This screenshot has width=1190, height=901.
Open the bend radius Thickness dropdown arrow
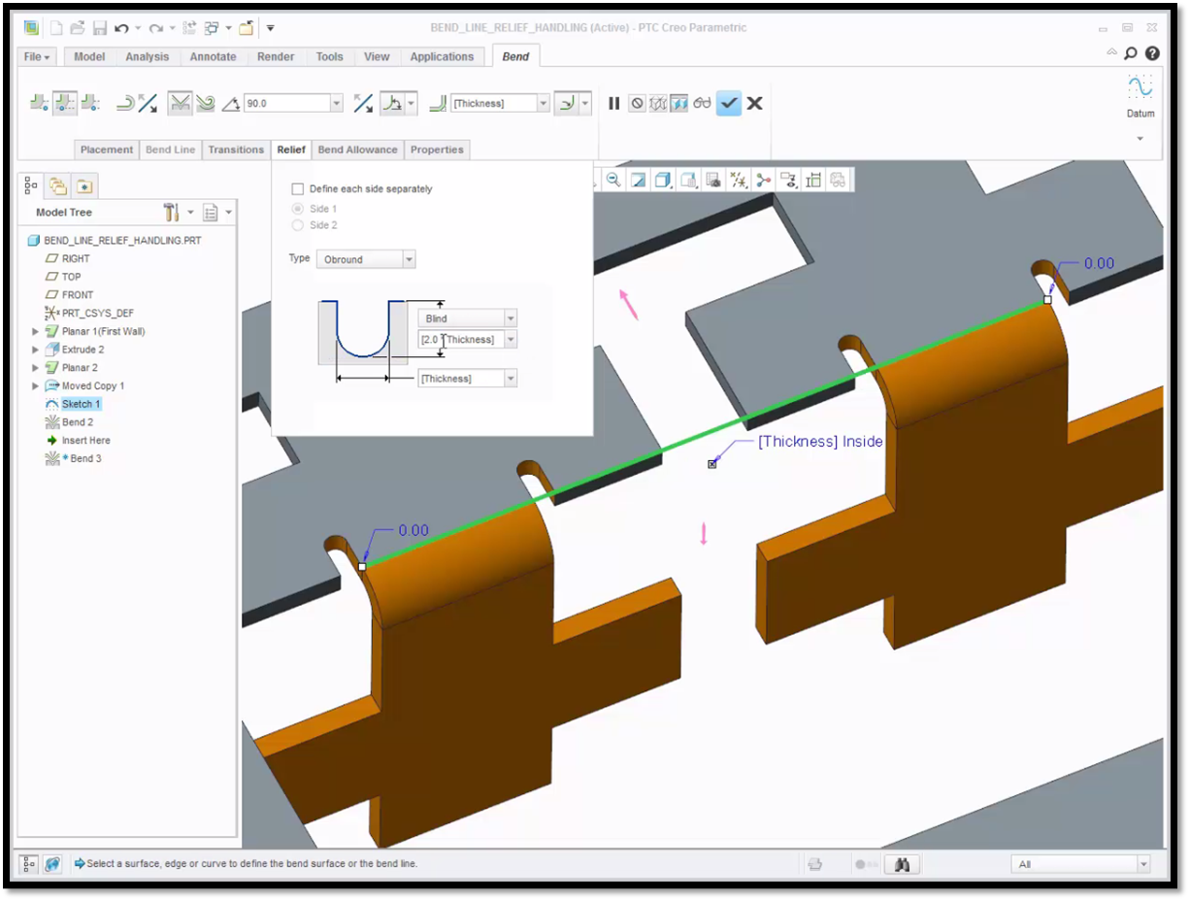(543, 103)
